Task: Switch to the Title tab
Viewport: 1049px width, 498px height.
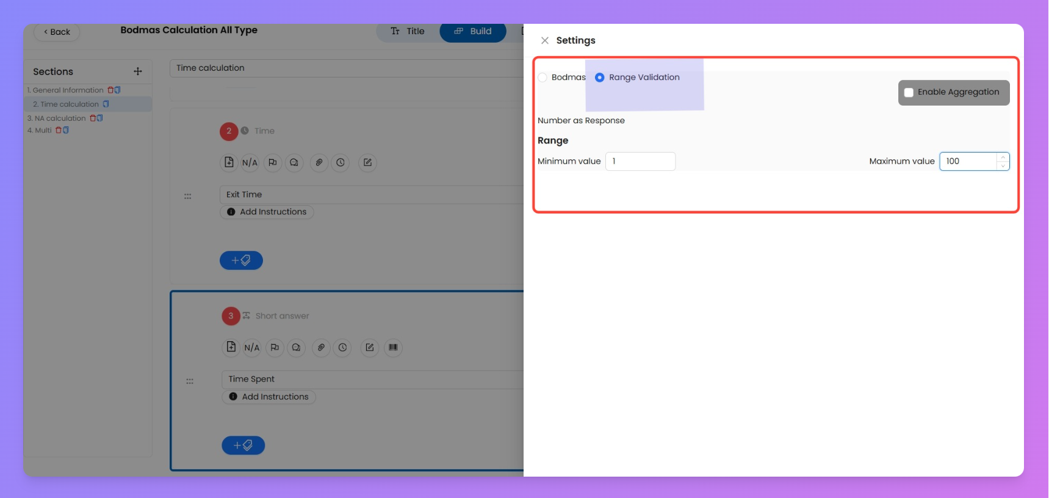Action: [x=408, y=31]
